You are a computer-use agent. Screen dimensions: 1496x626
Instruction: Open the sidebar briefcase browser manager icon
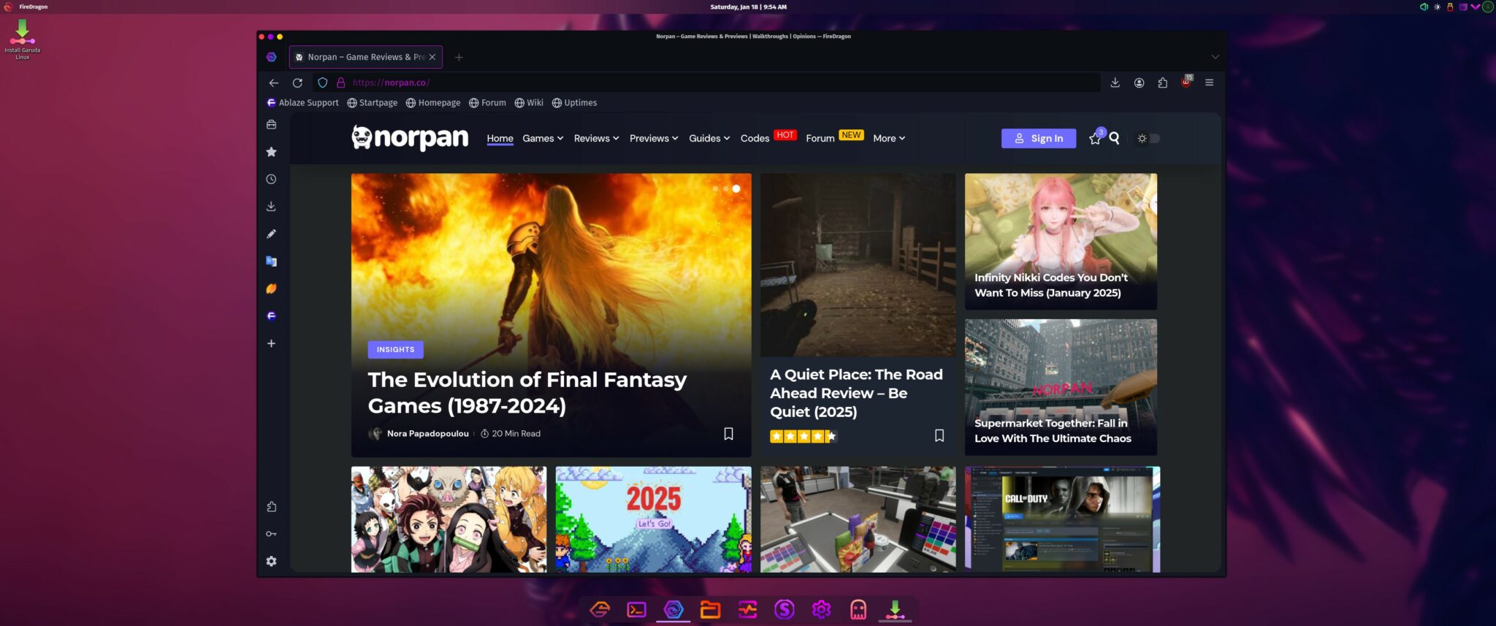(x=271, y=125)
